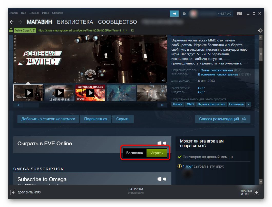Open the inbox envelope icon
The image size is (272, 207).
(184, 13)
